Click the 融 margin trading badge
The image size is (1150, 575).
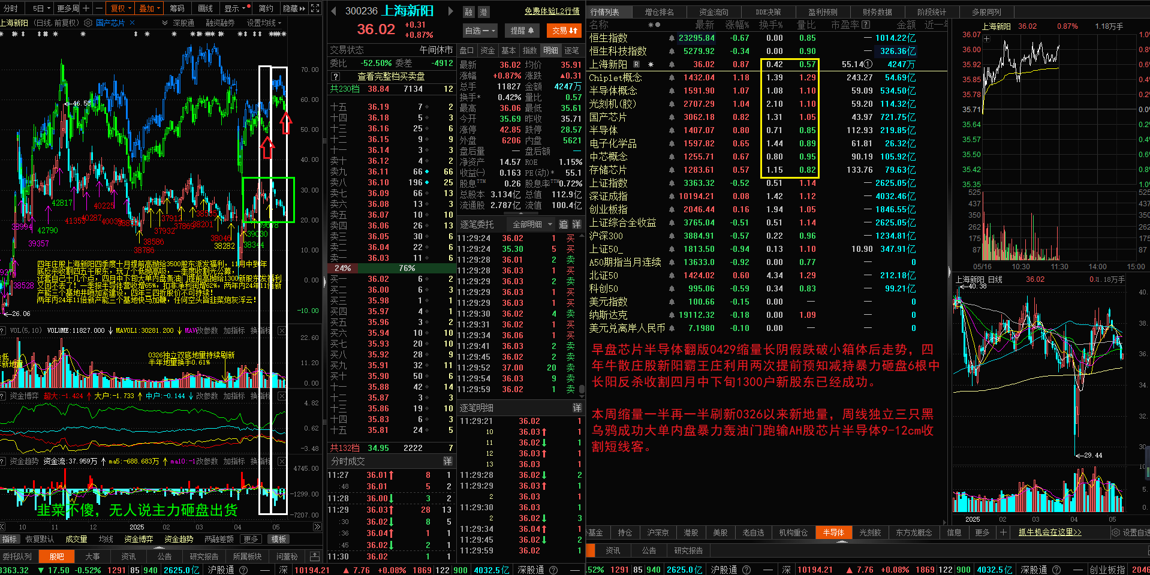[469, 12]
